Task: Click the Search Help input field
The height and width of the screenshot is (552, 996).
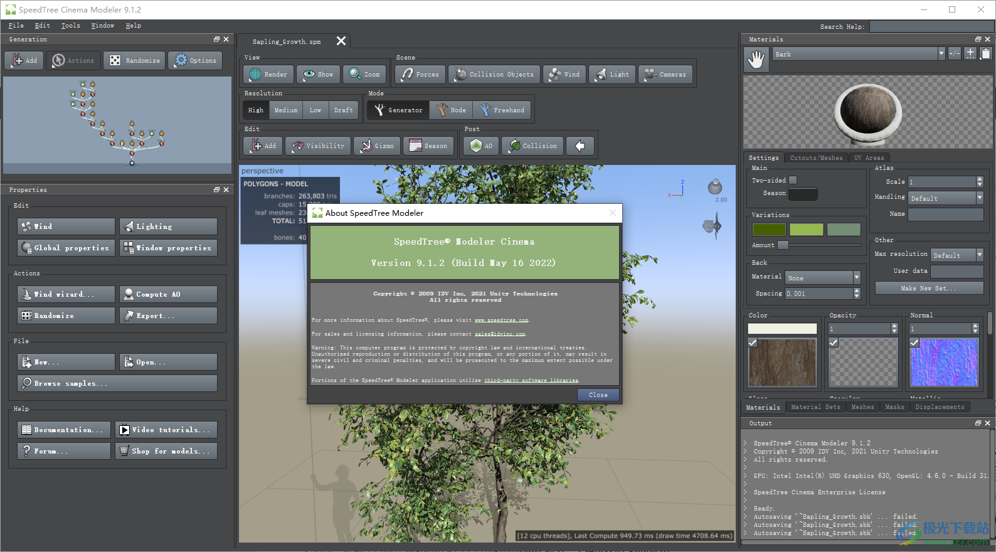Action: tap(931, 26)
